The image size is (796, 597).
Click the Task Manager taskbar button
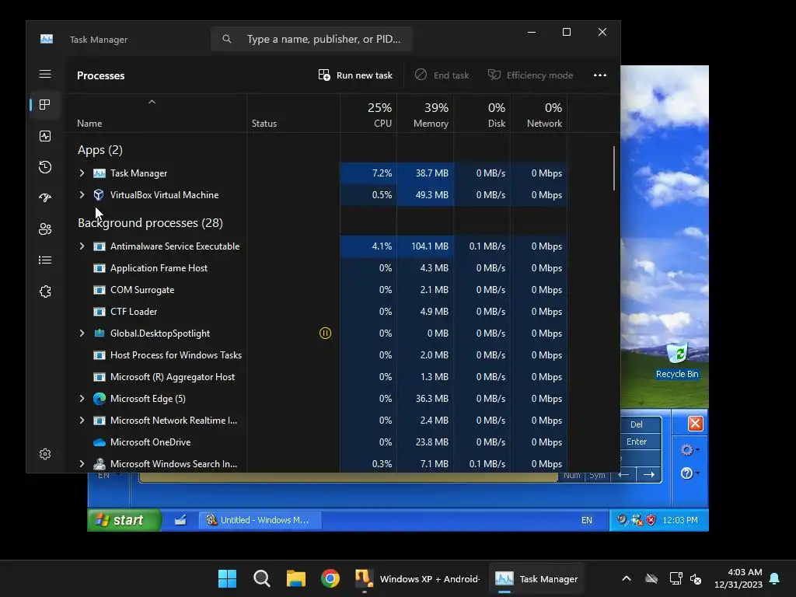pyautogui.click(x=537, y=578)
